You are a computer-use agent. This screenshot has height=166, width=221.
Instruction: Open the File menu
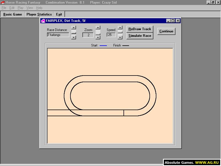[x=4, y=8]
